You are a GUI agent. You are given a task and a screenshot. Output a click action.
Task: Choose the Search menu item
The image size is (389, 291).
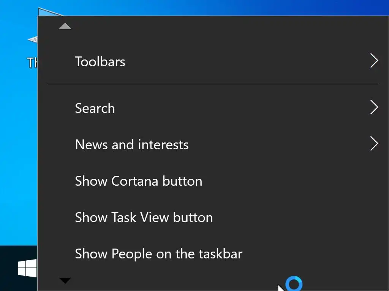[95, 108]
